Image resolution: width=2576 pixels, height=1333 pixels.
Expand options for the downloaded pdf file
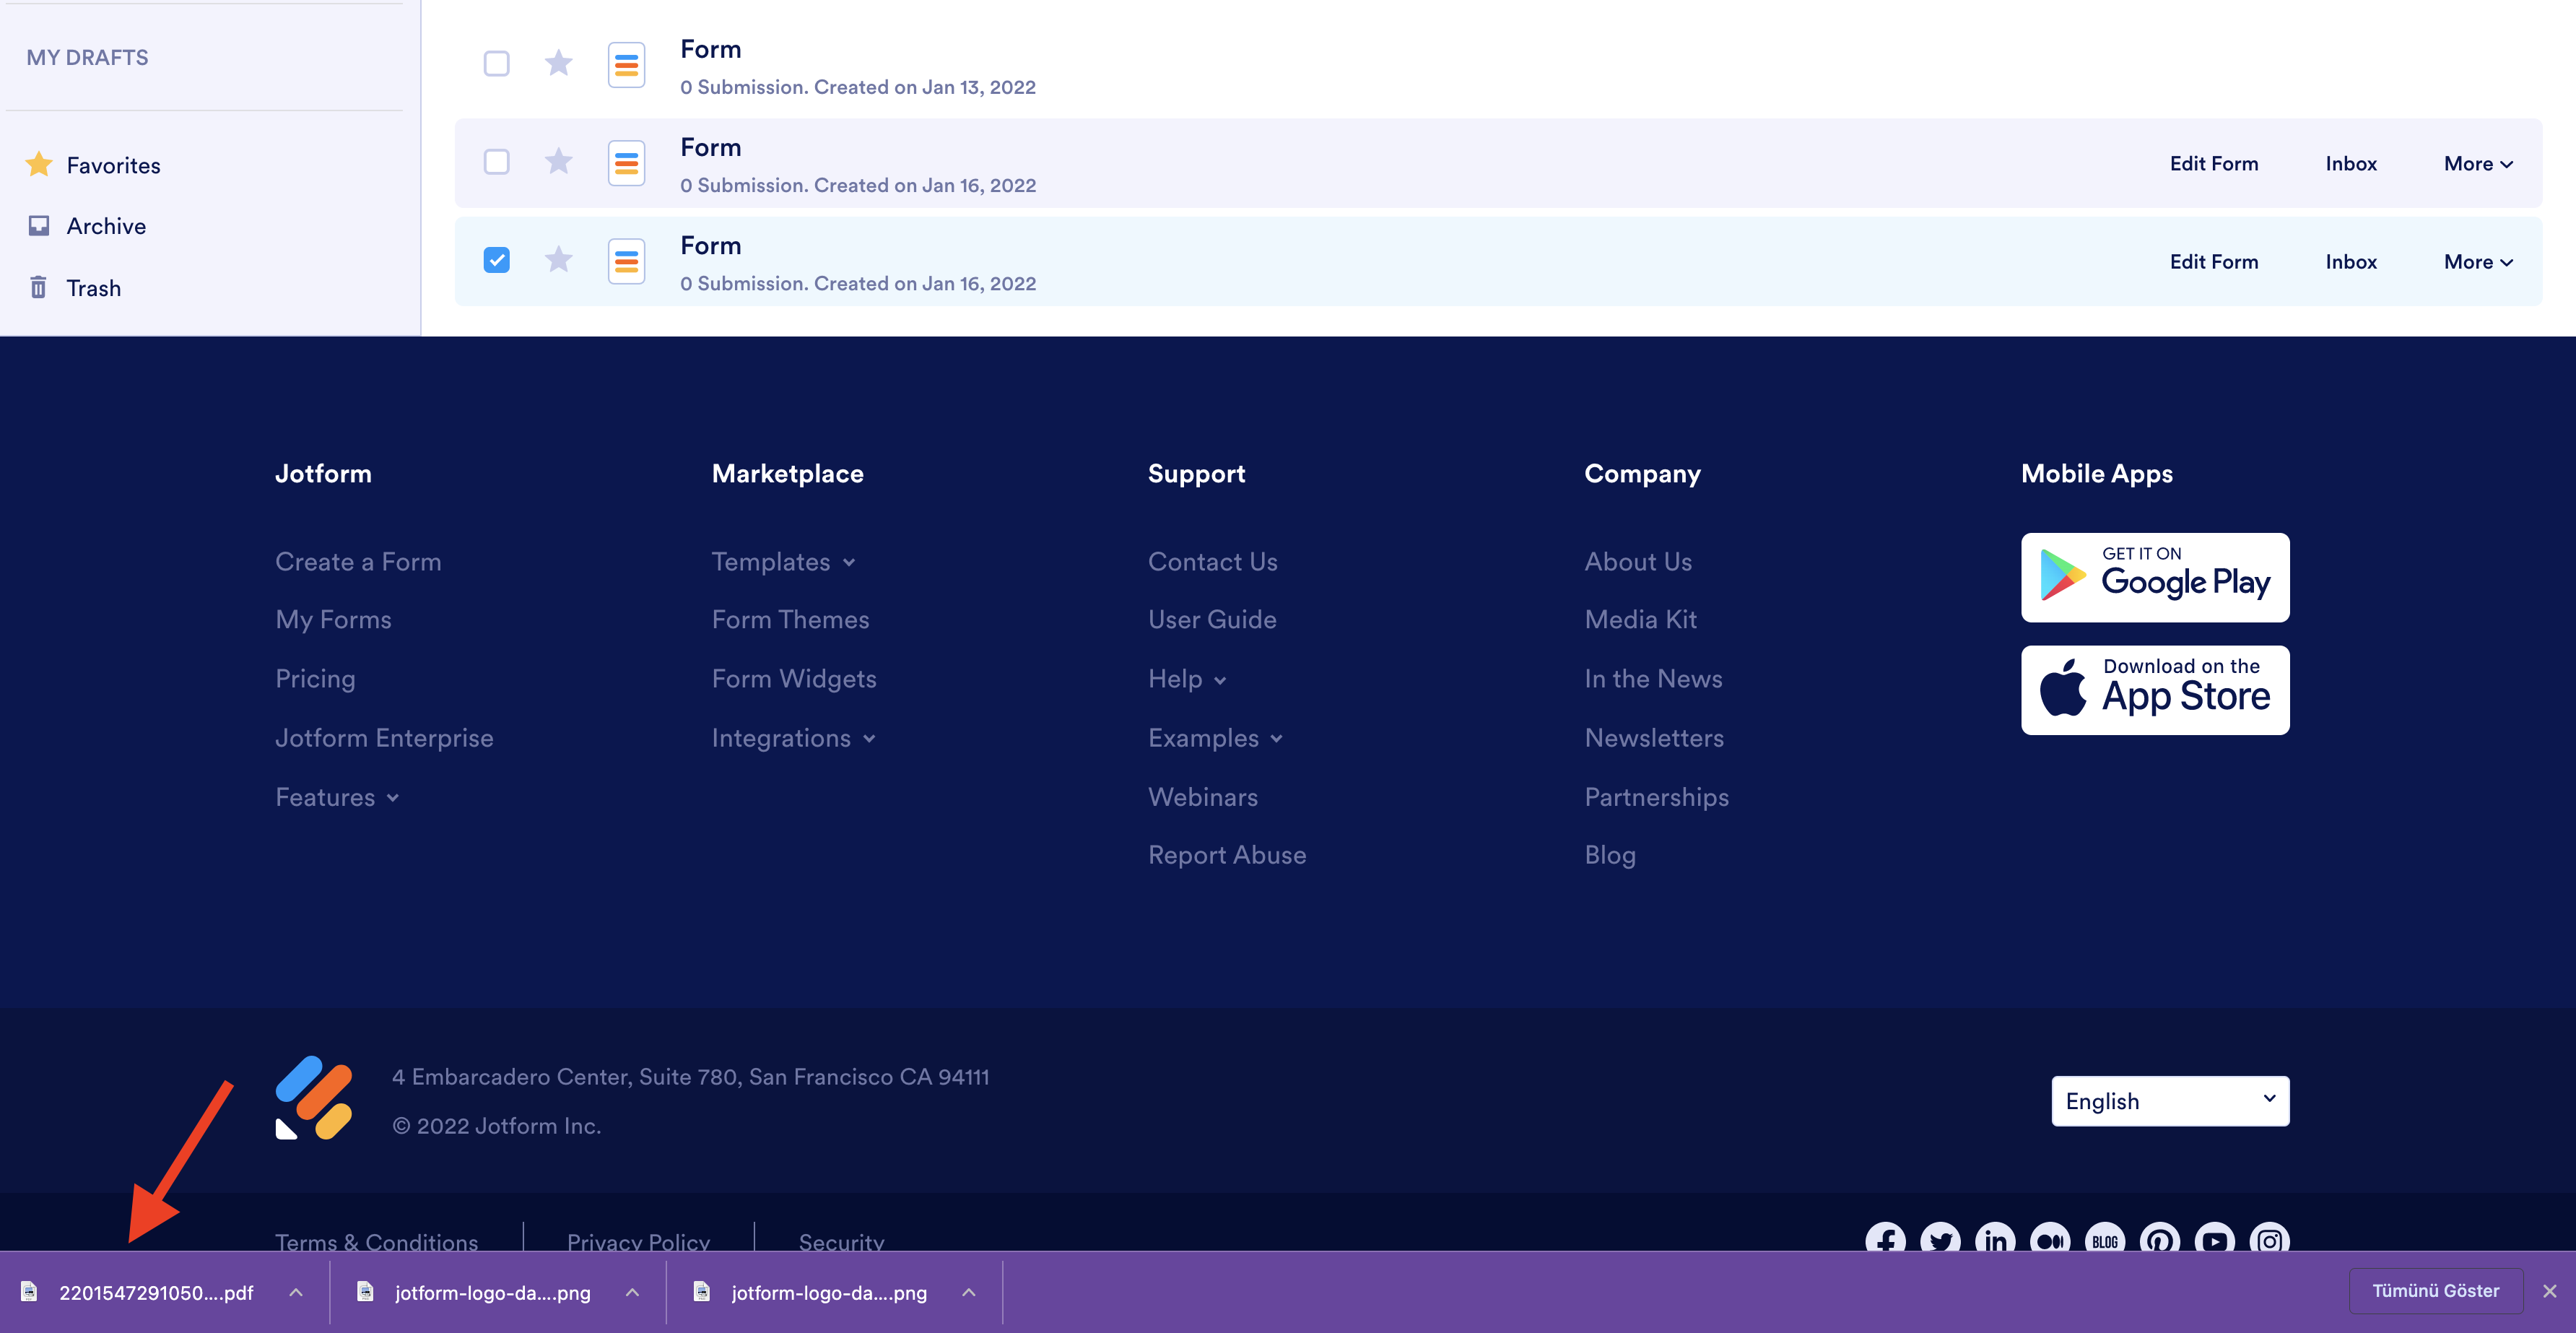tap(296, 1292)
